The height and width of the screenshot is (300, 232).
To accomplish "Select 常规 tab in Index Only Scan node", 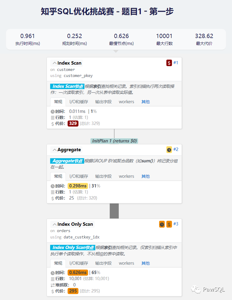I will 58,263.
